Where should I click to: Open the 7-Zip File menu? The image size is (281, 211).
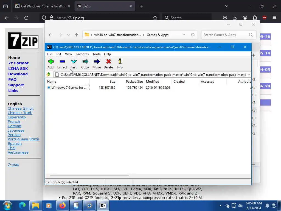49,54
